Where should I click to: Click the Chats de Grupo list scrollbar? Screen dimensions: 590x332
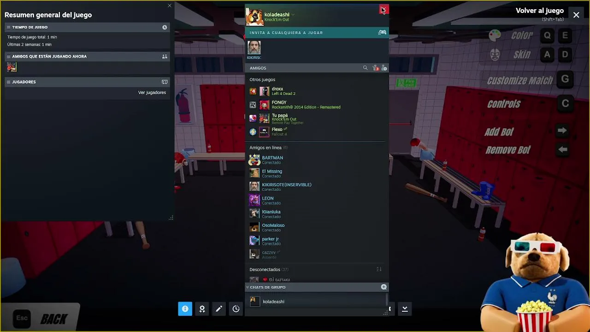[x=387, y=300]
